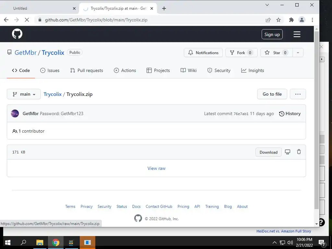This screenshot has height=249, width=332.
Task: Open the Privacy footer link
Action: [x=86, y=207]
